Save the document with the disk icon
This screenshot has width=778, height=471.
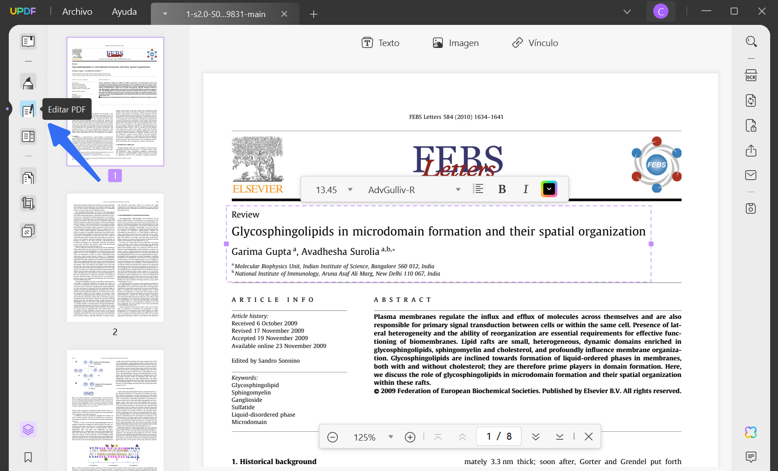click(751, 208)
